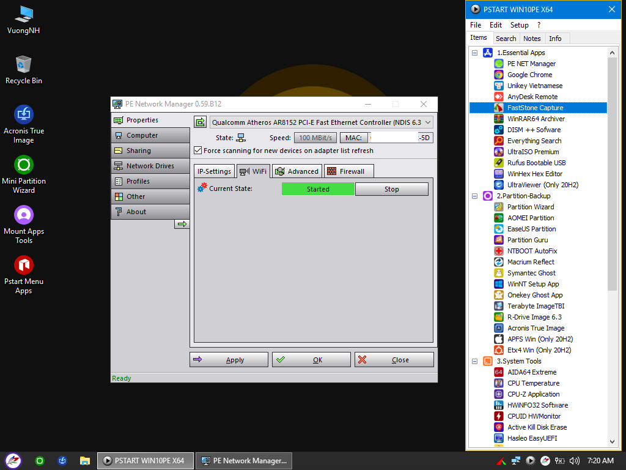Launch Symantec Ghost entry
Viewport: 626px width, 470px height.
tap(531, 273)
